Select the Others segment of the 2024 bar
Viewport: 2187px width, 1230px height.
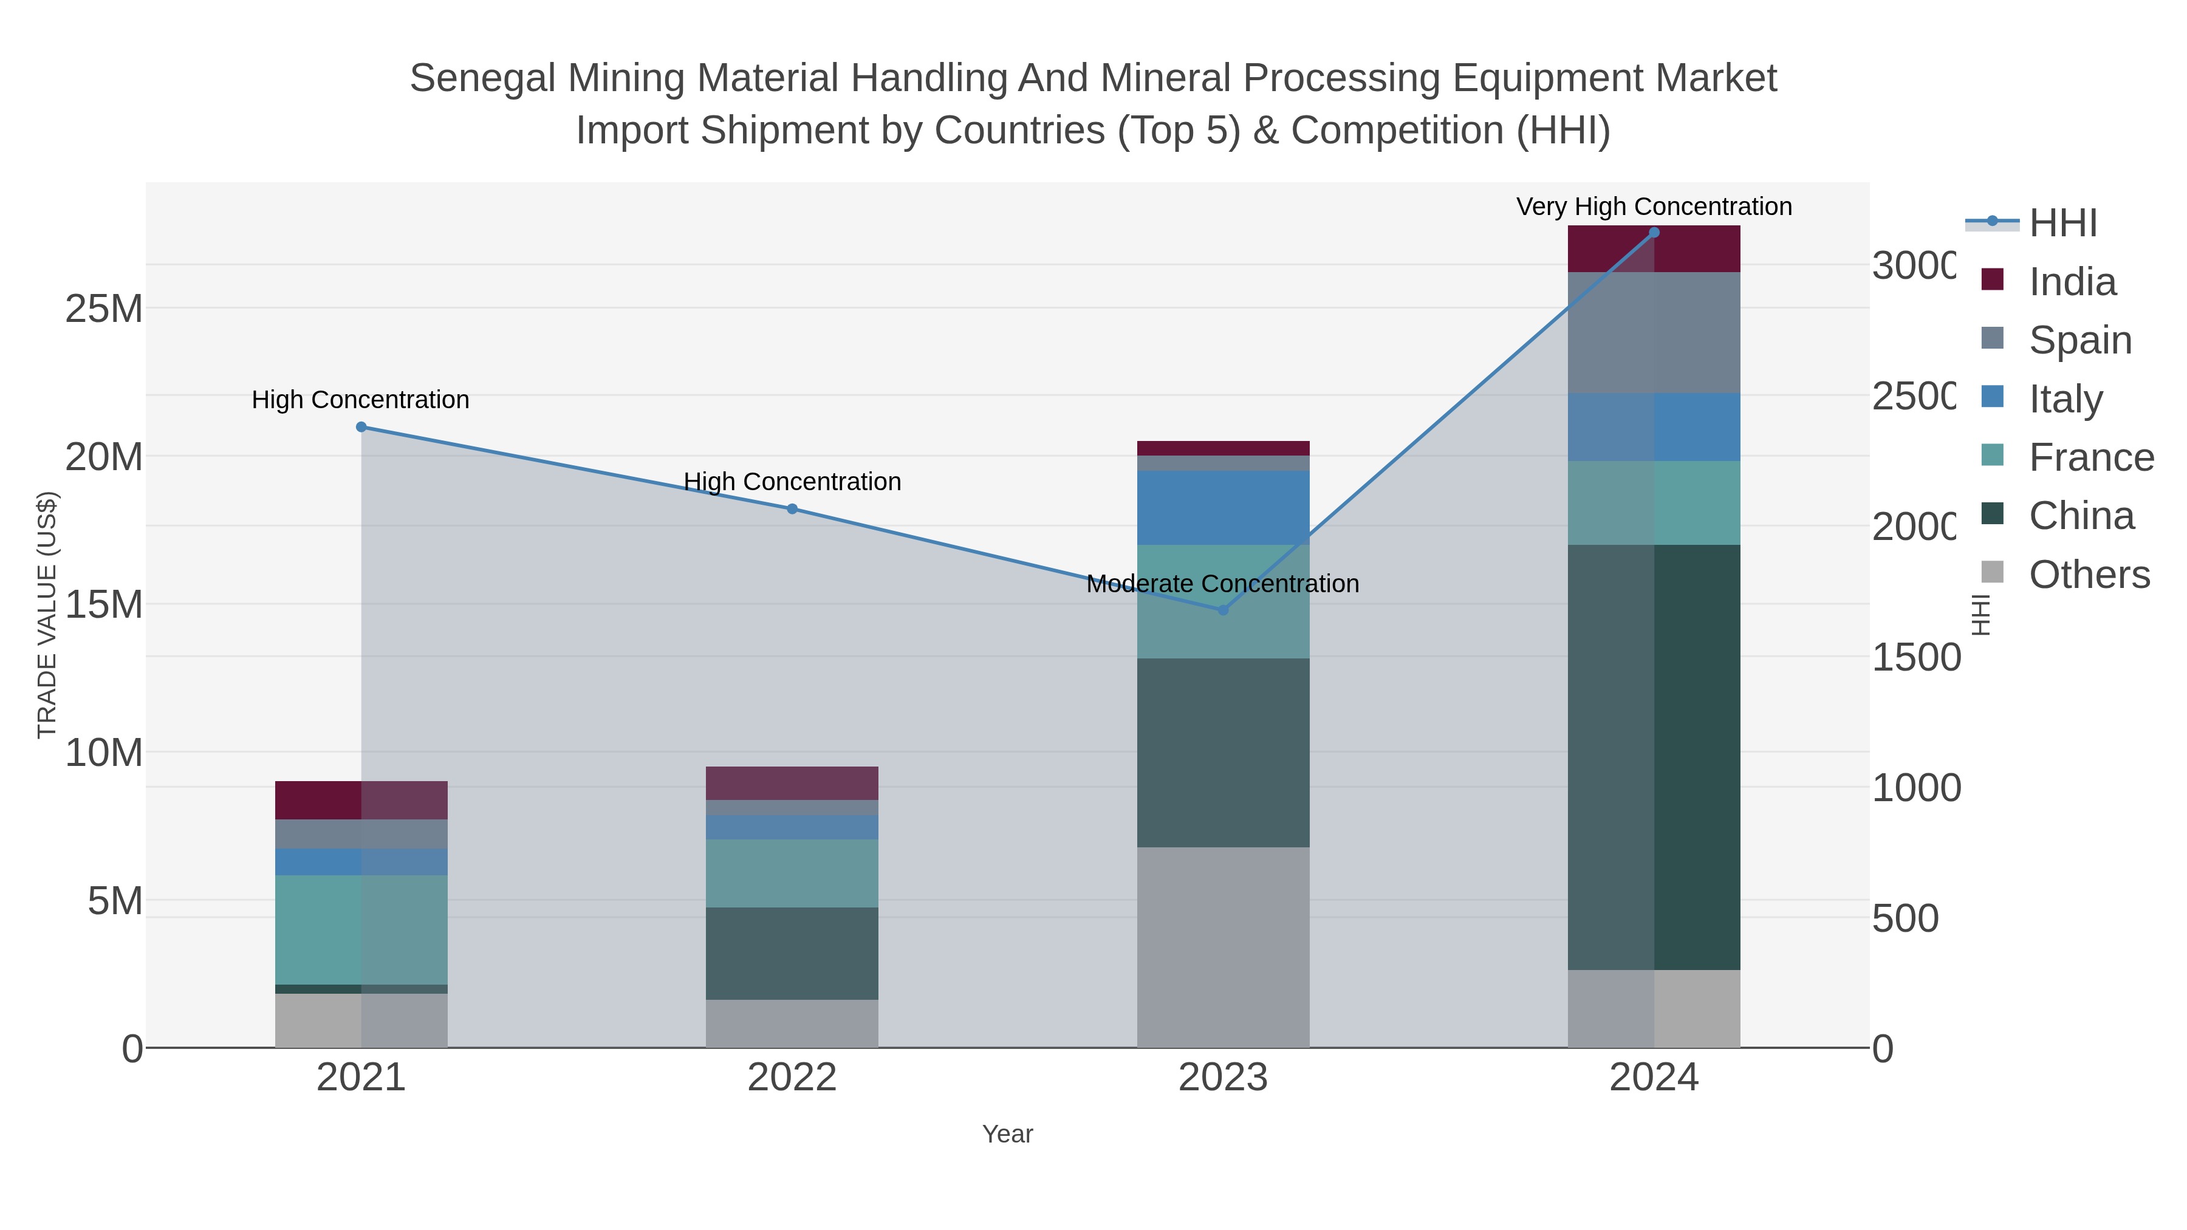1654,1008
